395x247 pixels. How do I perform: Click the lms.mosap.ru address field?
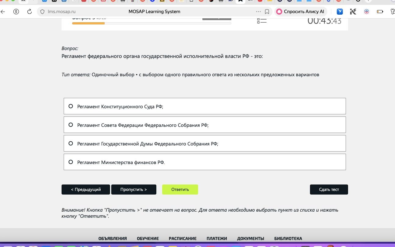point(62,12)
